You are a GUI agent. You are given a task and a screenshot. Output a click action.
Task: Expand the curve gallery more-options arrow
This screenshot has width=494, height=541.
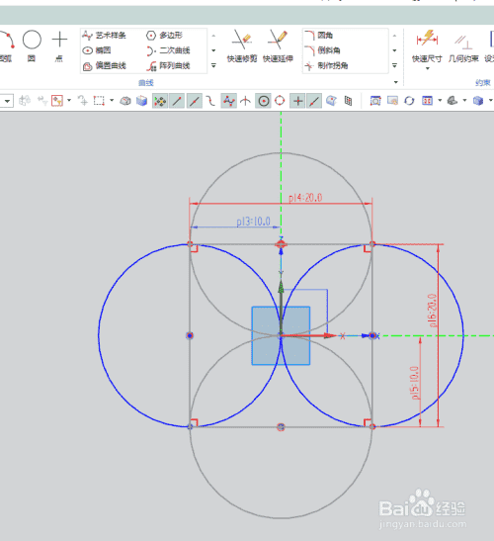(x=213, y=65)
